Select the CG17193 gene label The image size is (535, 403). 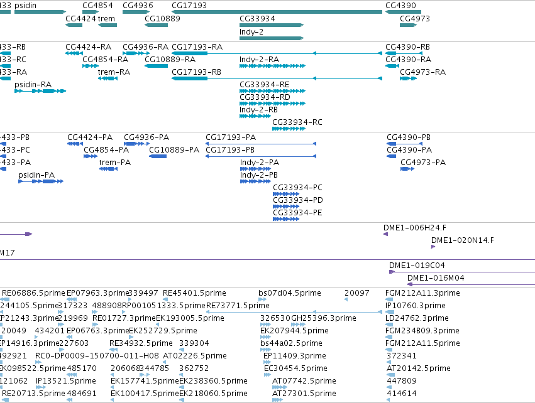click(x=189, y=6)
